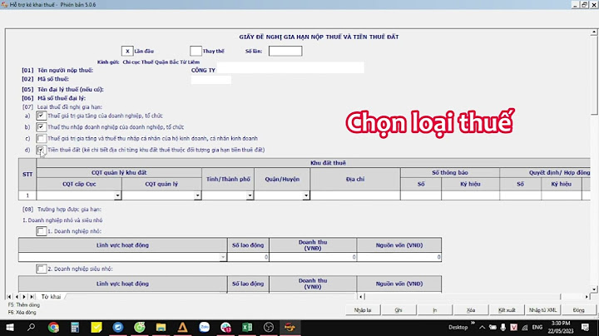Go to last sheet navigation arrow
Image resolution: width=599 pixels, height=336 pixels.
click(x=32, y=297)
